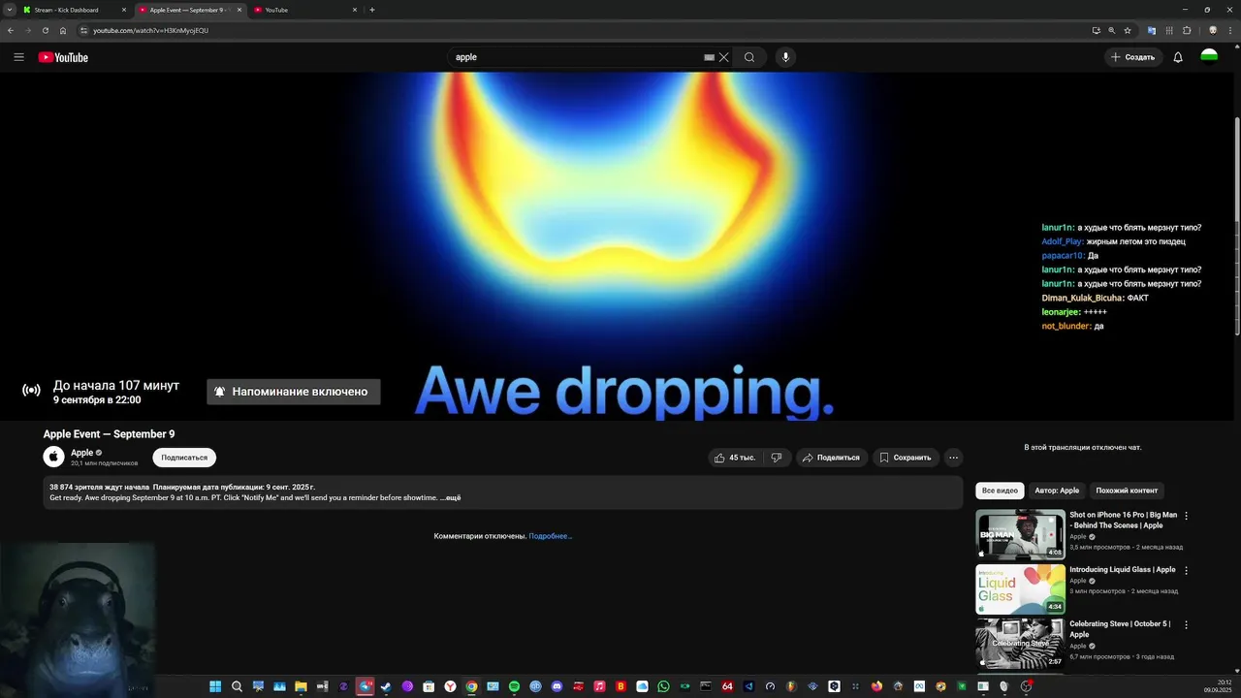Open the Celebrating Steve video thumbnail
The image size is (1241, 698).
pos(1020,644)
